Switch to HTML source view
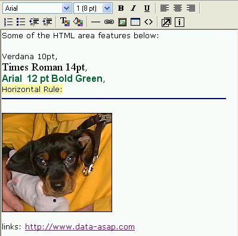Viewport: 238px width, 236px height. 149,22
